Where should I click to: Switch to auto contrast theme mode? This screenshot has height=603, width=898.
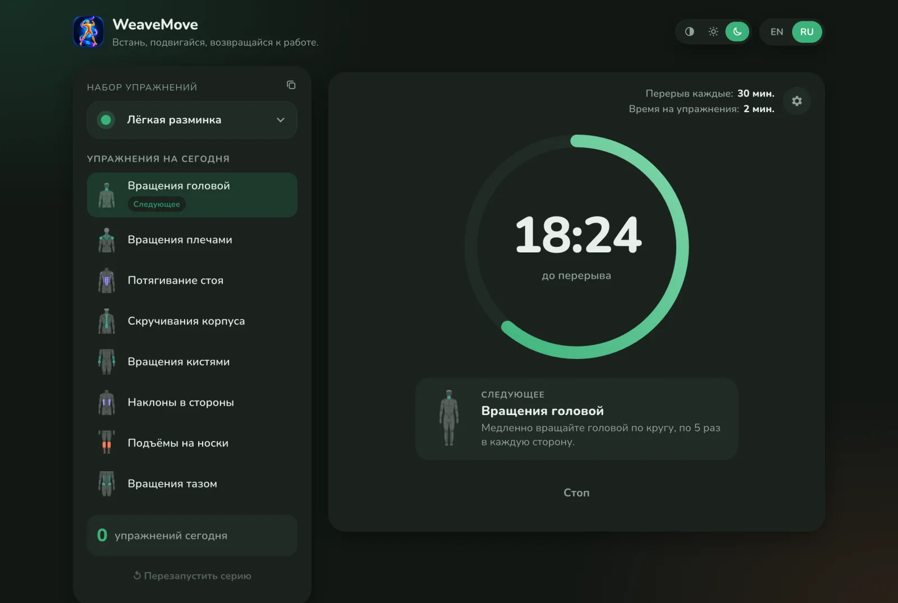coord(689,32)
